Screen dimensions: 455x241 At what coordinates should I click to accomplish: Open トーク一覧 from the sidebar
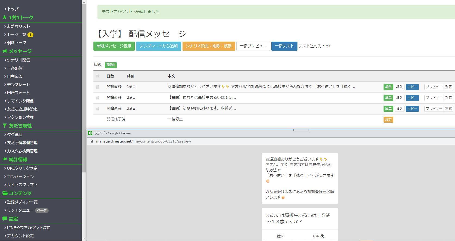pos(17,35)
